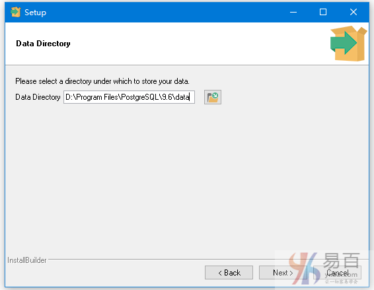
Task: Click the InstallBuilder label
Action: pyautogui.click(x=27, y=260)
